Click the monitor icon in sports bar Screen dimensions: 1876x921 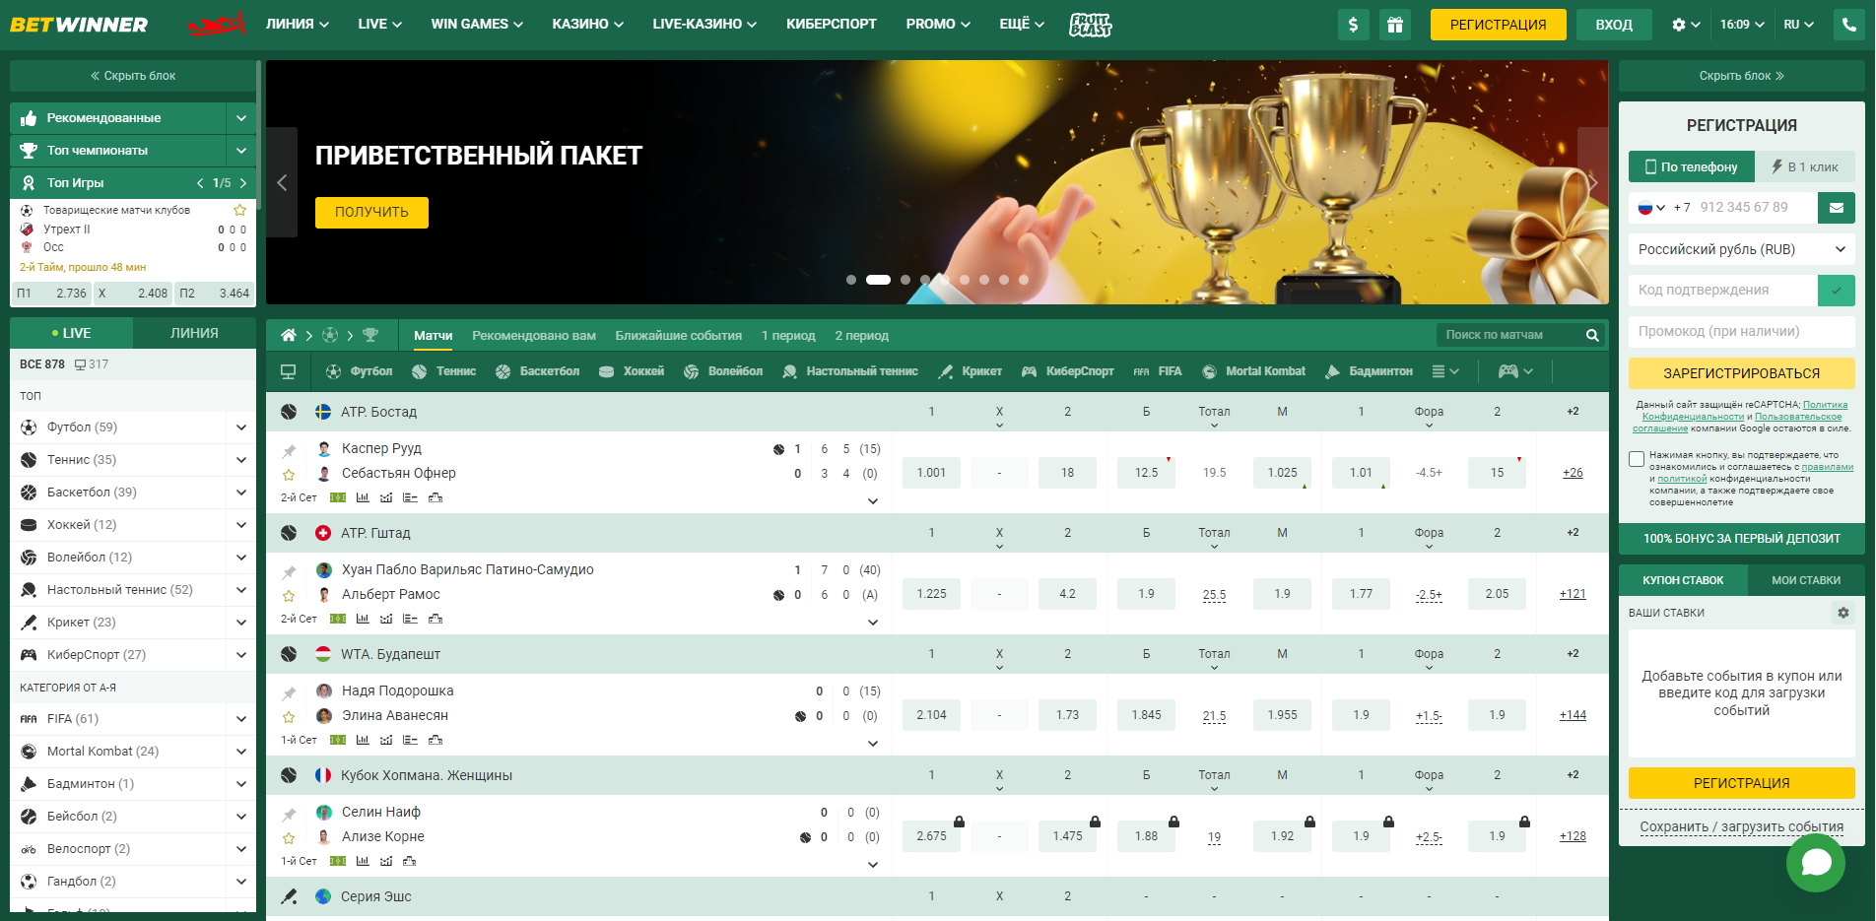288,371
